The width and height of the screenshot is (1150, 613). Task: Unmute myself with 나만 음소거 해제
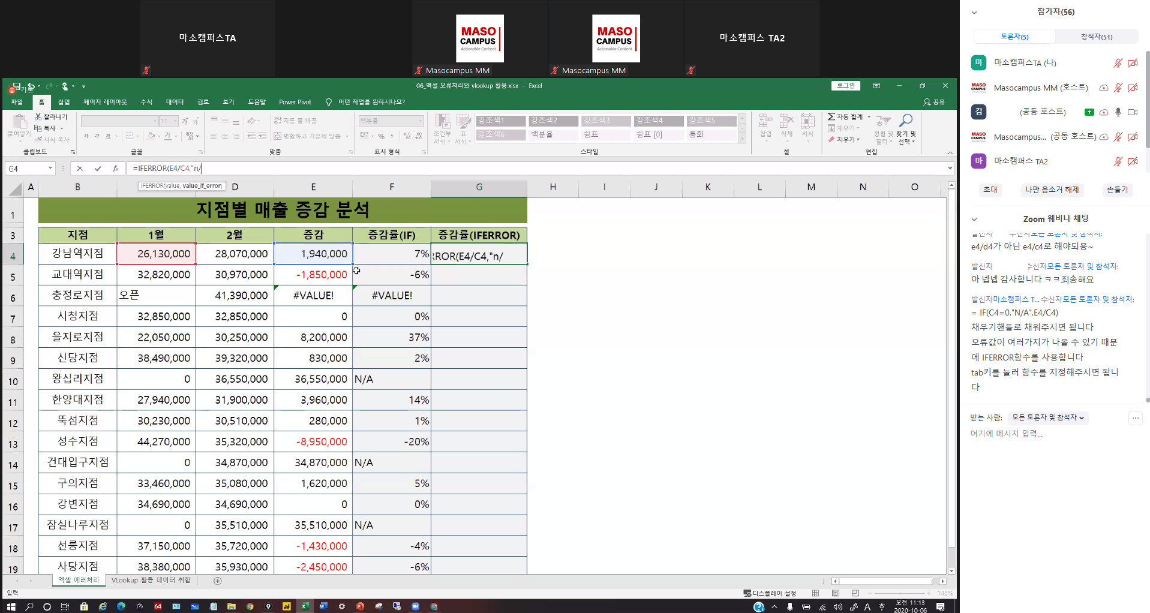[1052, 190]
